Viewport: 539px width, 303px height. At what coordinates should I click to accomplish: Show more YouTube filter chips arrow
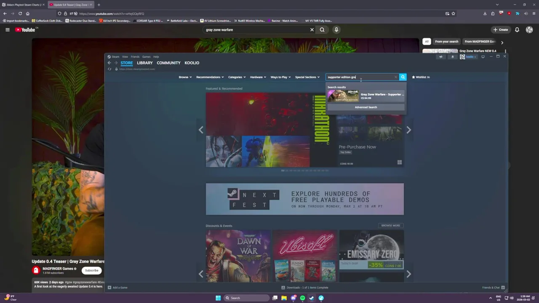[502, 42]
